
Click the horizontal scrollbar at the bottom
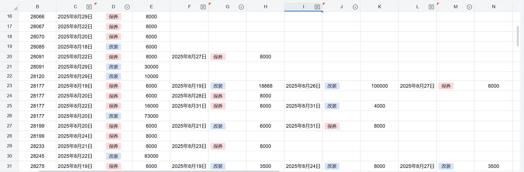click(x=159, y=171)
